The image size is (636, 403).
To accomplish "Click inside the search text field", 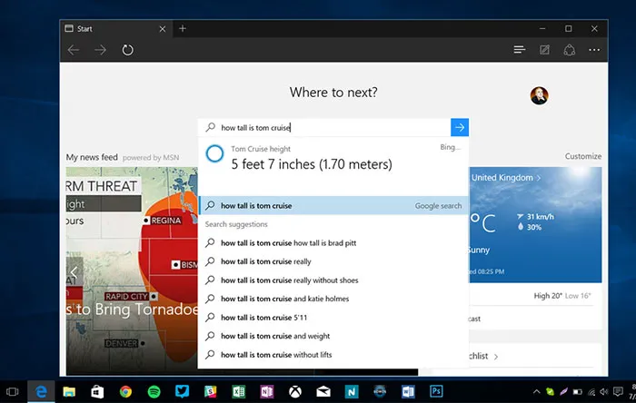I will coord(327,128).
